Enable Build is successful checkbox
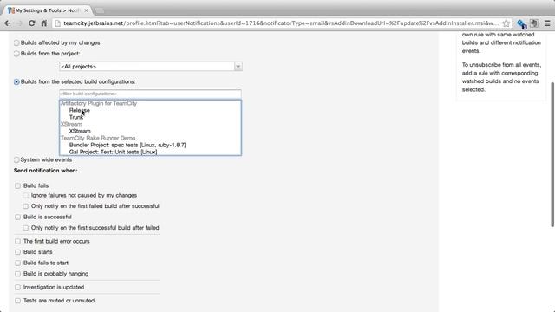The height and width of the screenshot is (312, 555). point(17,217)
